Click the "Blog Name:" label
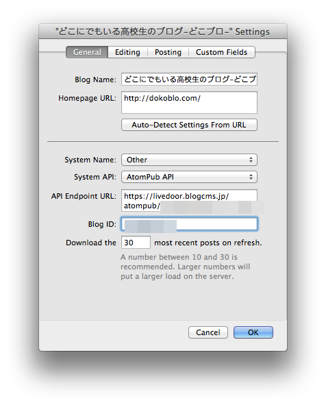326x405 pixels. 95,79
